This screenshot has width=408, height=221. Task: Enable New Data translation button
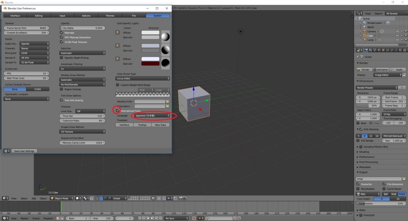tap(161, 125)
